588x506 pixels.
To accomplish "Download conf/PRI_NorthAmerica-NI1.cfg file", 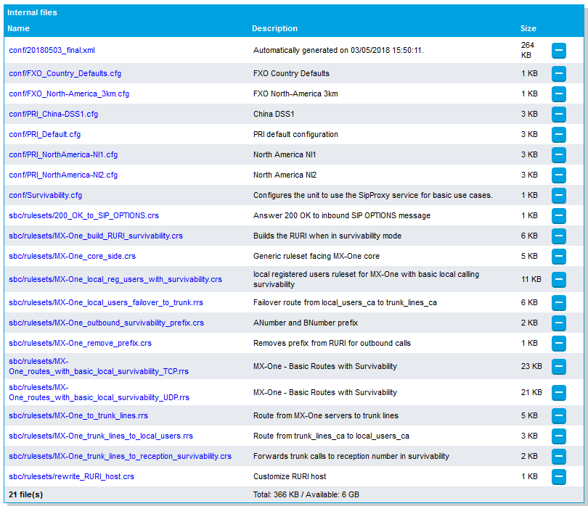I will point(62,154).
